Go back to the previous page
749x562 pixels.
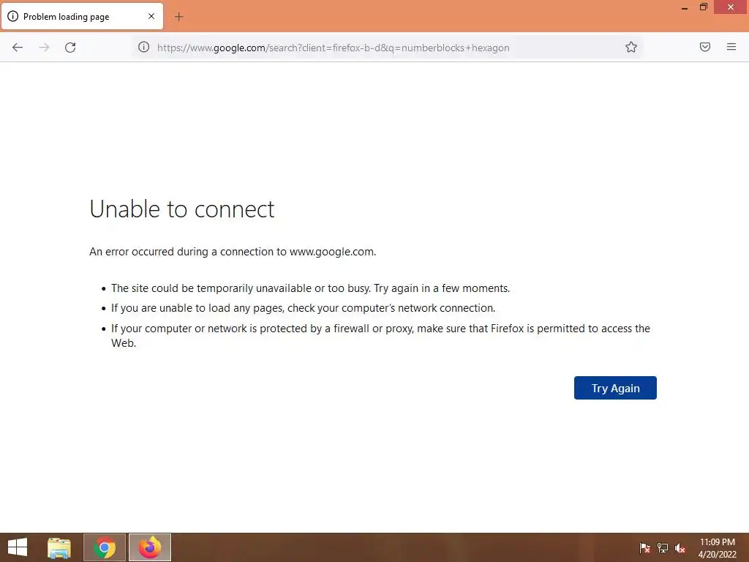pyautogui.click(x=18, y=48)
